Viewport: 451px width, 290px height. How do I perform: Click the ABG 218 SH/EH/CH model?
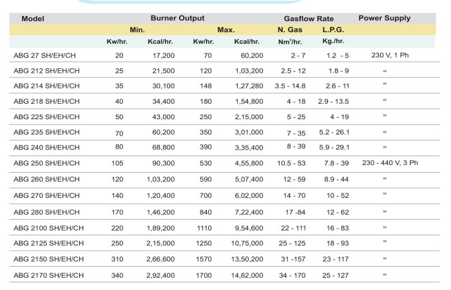[x=46, y=101]
